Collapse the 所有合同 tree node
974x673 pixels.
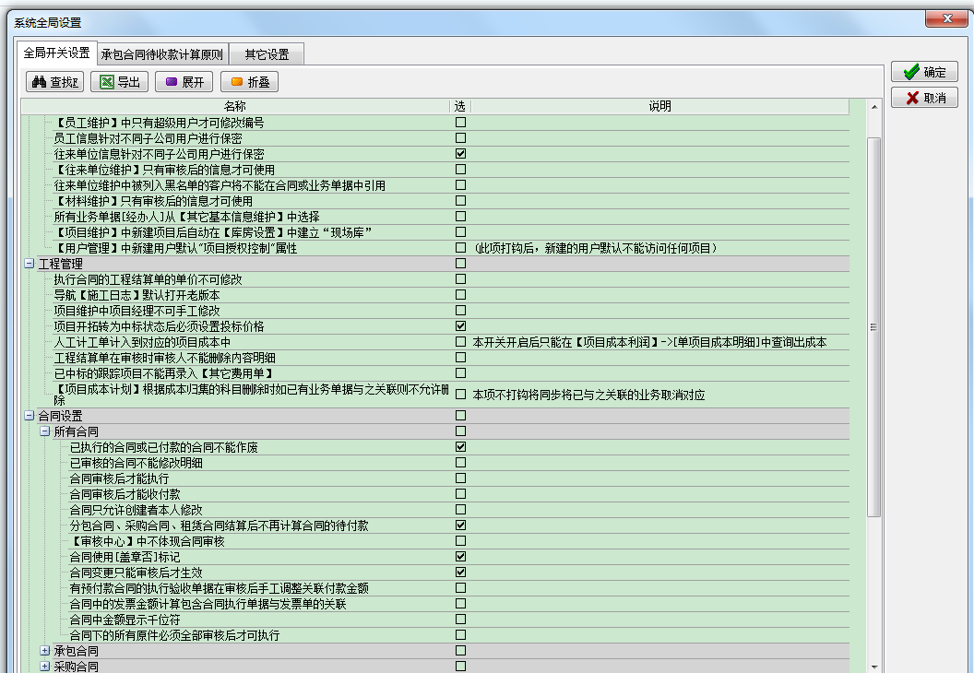44,431
